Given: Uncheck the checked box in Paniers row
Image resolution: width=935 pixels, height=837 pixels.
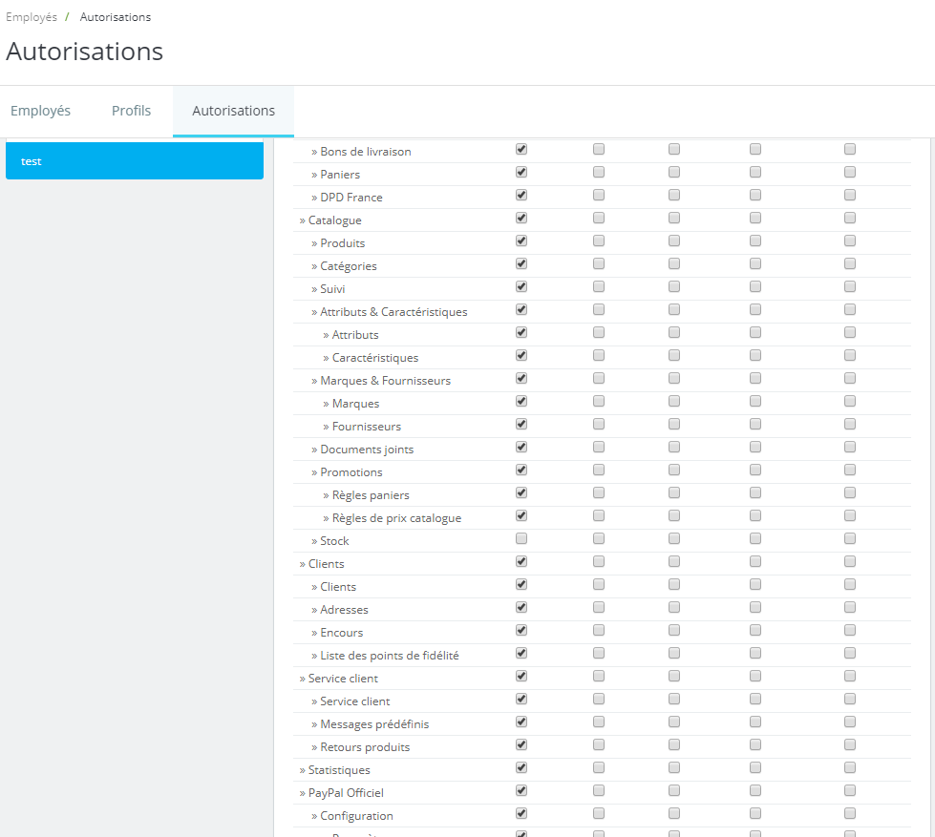Looking at the screenshot, I should tap(521, 172).
